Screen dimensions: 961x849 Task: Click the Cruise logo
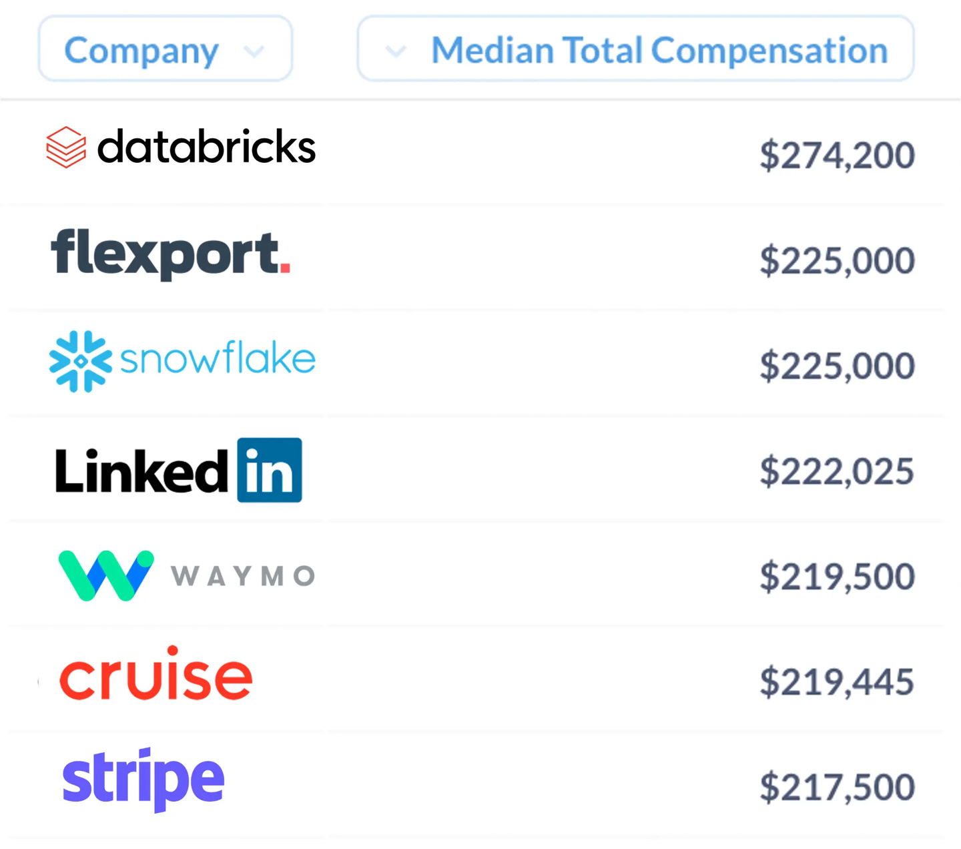point(156,675)
